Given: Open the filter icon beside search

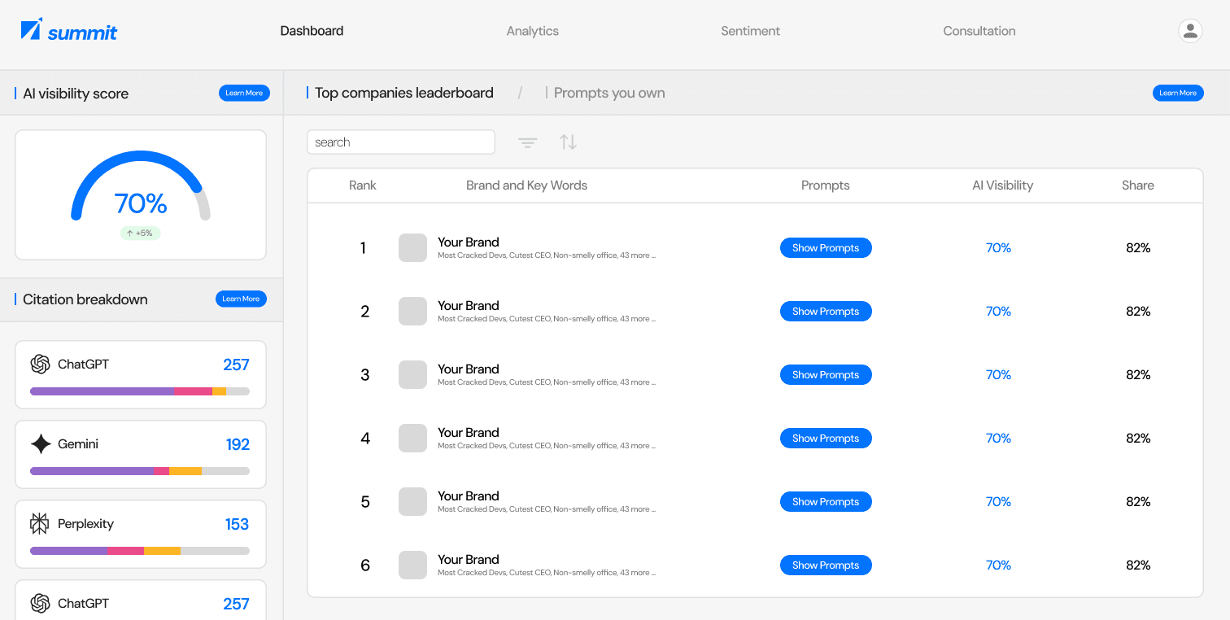Looking at the screenshot, I should (527, 142).
